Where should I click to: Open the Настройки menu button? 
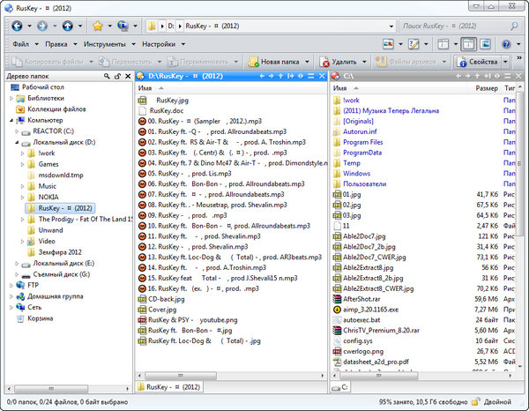[159, 43]
